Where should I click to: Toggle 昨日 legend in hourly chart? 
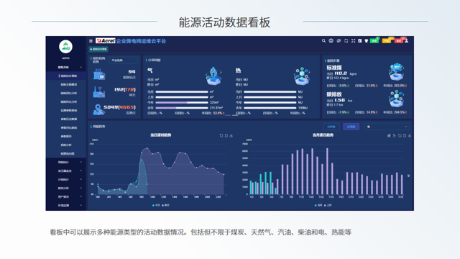tap(165, 205)
